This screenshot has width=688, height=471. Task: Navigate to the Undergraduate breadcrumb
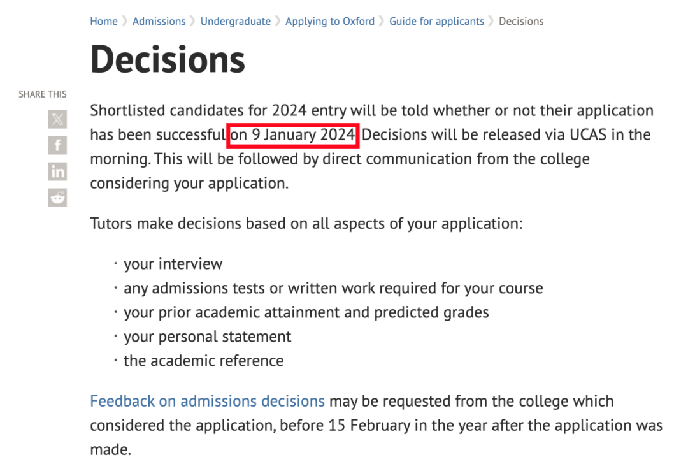(235, 21)
